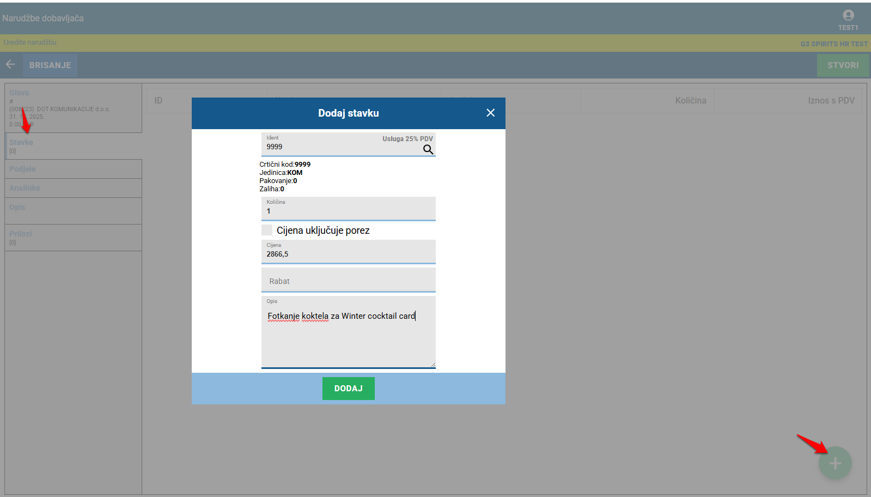
Task: Click the resize handle of Opis textarea
Action: (433, 365)
